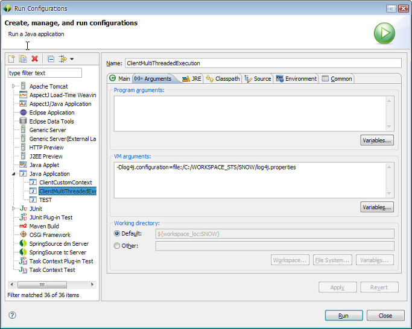Image resolution: width=412 pixels, height=329 pixels.
Task: Select ClientCustomContext configuration
Action: tap(65, 182)
